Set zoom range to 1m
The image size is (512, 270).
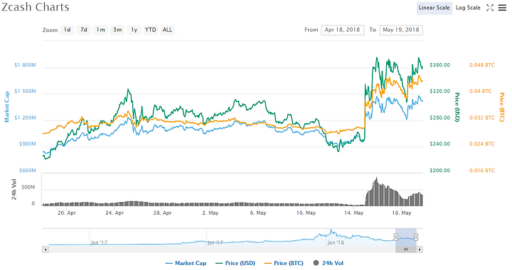(x=100, y=30)
